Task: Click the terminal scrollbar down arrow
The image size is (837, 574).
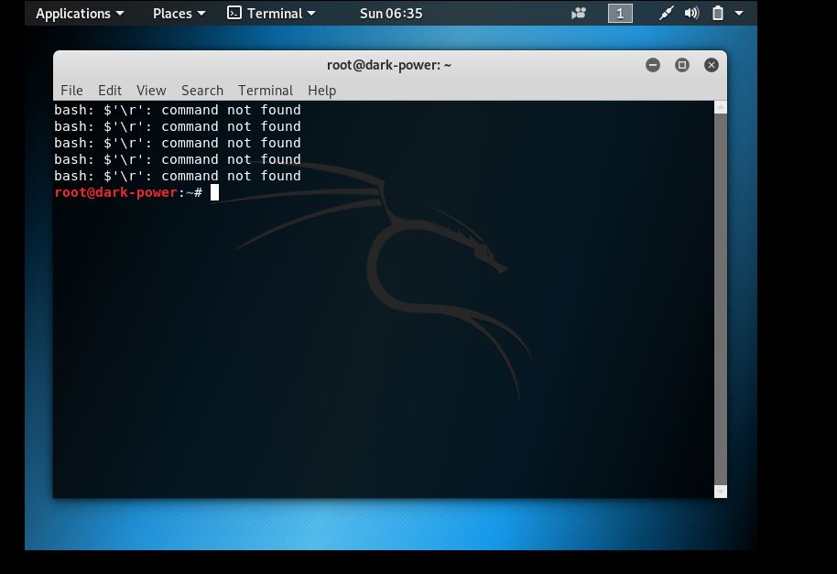Action: point(720,492)
